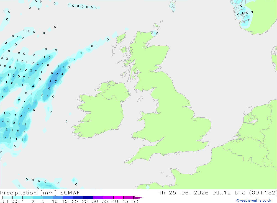The height and width of the screenshot is (203, 277).
Task: Click the legend label '0.5'
Action: [15, 201]
